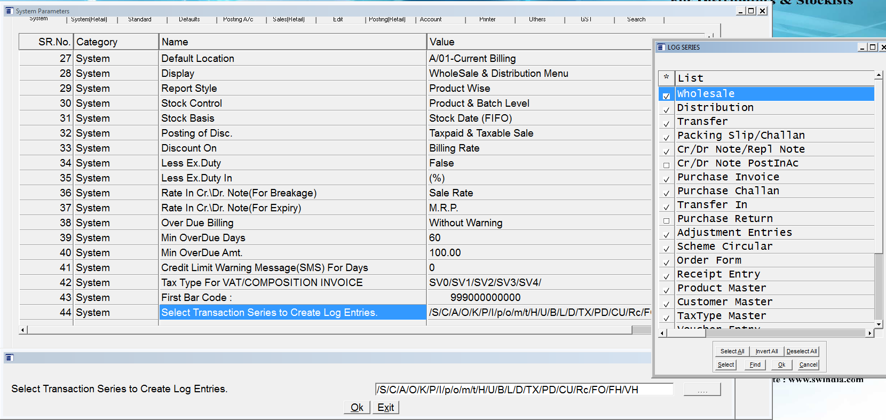This screenshot has height=420, width=886.
Task: Click the Exit button
Action: [386, 408]
